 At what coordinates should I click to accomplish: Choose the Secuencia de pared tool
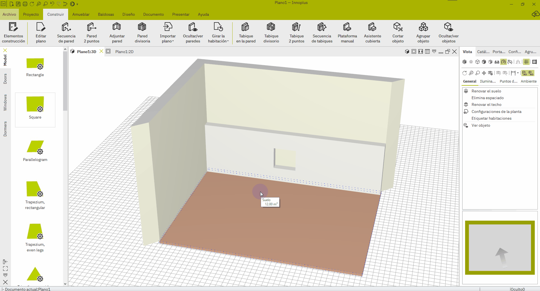point(66,33)
